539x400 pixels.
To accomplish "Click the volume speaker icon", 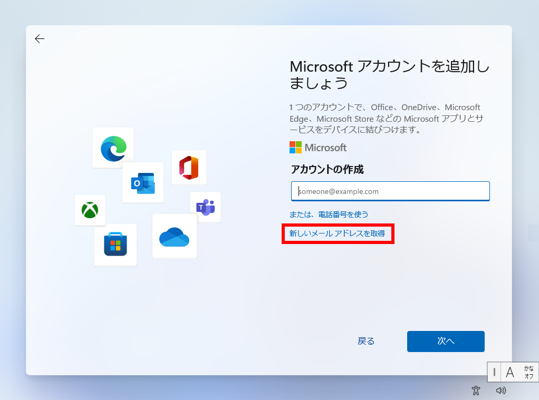I will (x=501, y=391).
